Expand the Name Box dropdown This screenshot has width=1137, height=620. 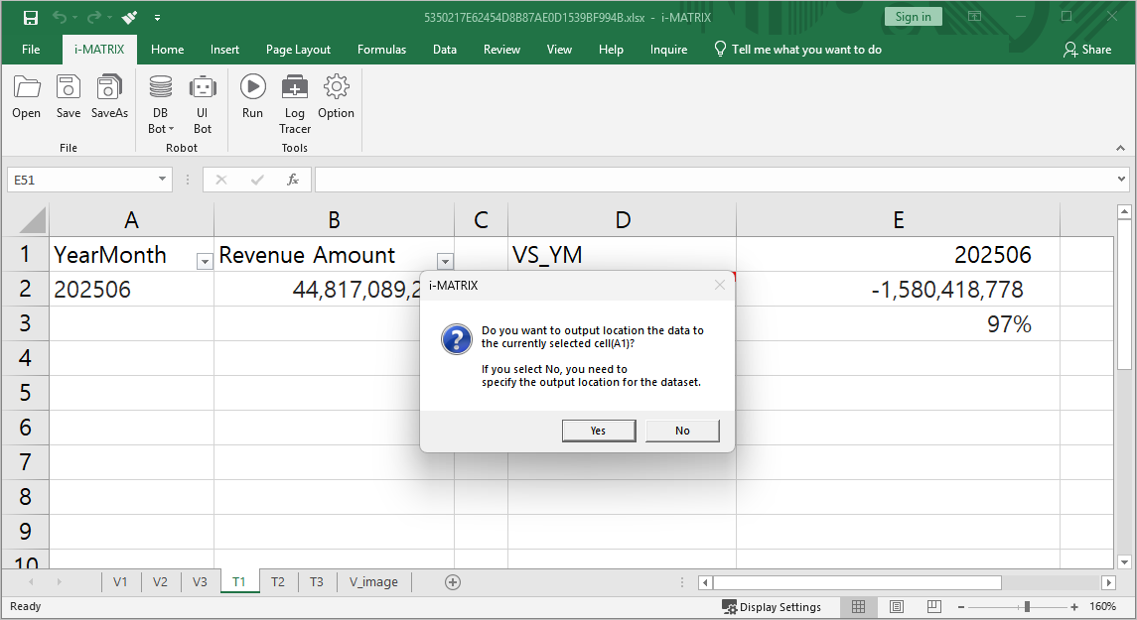(163, 180)
